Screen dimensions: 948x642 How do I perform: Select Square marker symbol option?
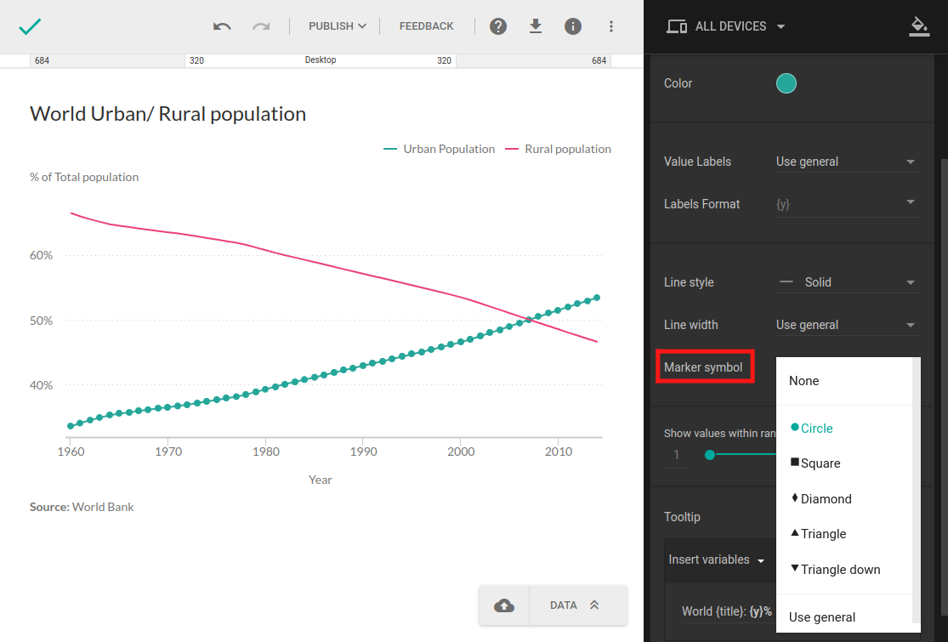(x=820, y=463)
